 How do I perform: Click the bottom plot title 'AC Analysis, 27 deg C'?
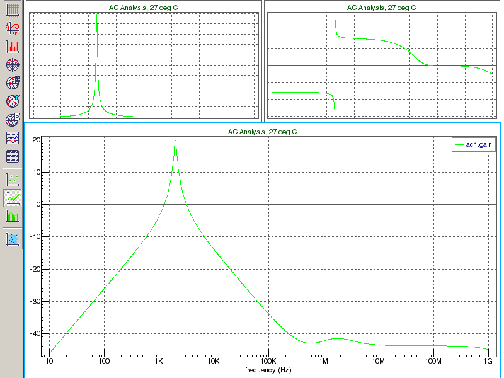click(262, 132)
